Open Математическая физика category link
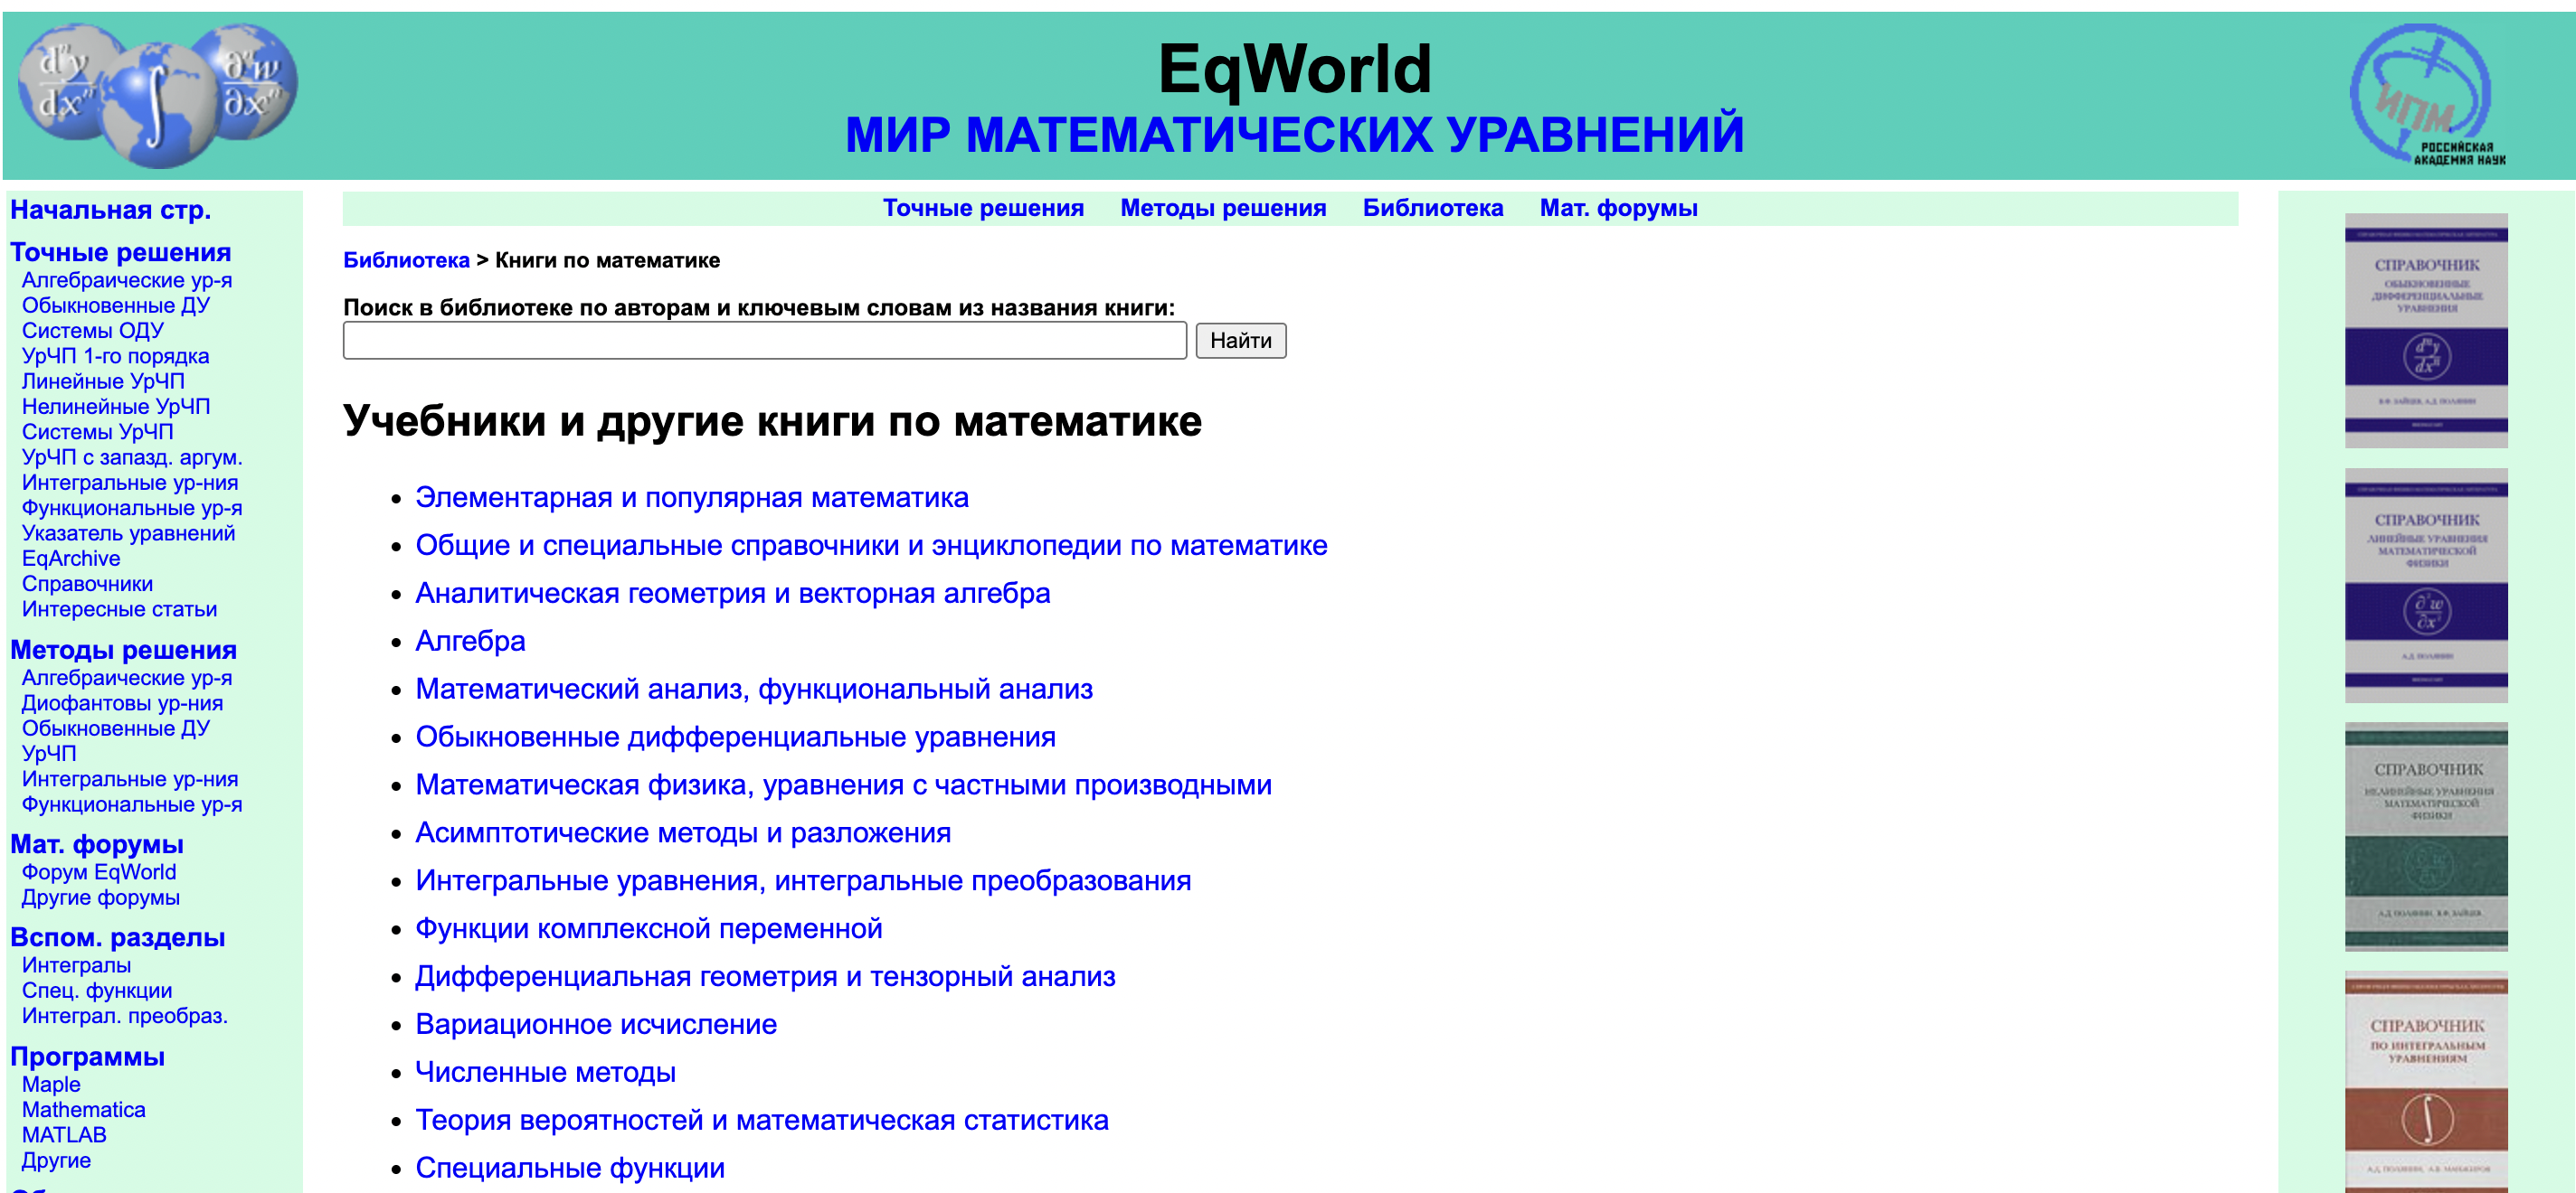2576x1193 pixels. [843, 785]
